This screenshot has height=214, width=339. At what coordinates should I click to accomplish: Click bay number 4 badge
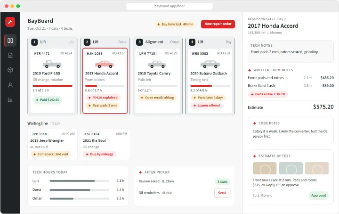(x=192, y=42)
